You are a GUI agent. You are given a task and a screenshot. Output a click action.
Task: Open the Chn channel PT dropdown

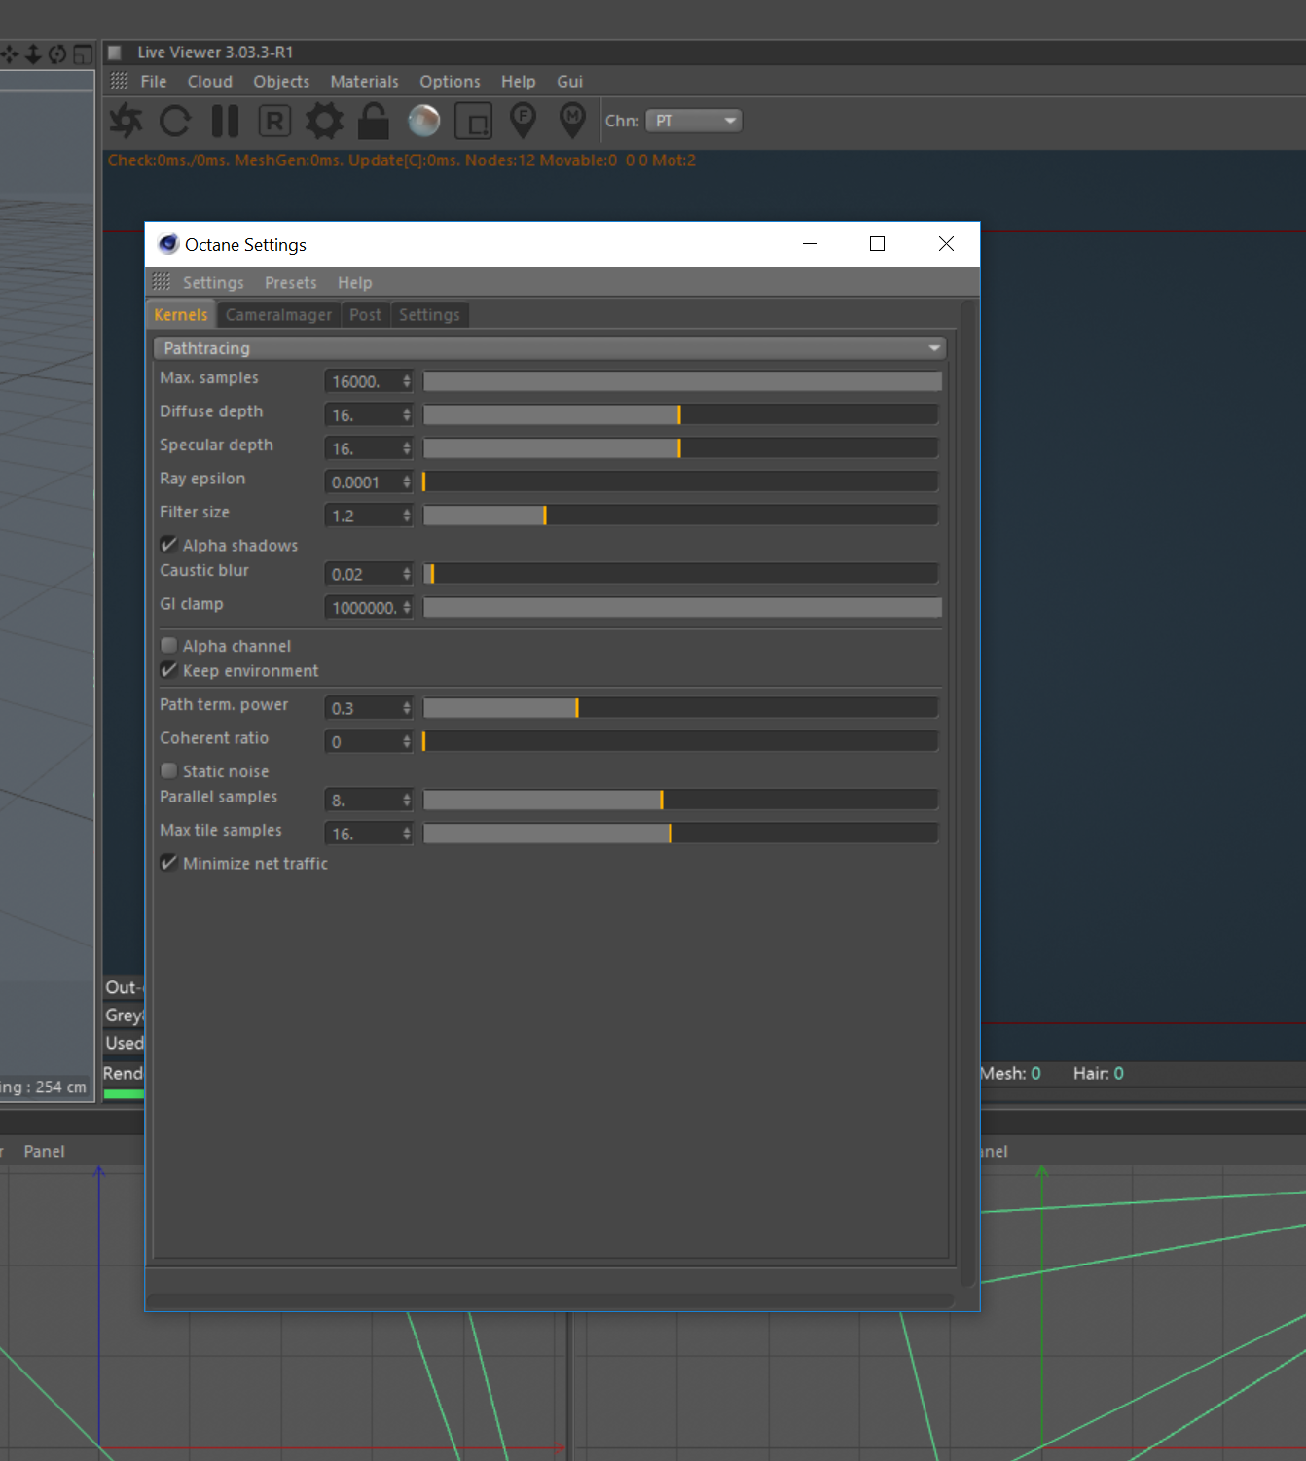(x=693, y=121)
